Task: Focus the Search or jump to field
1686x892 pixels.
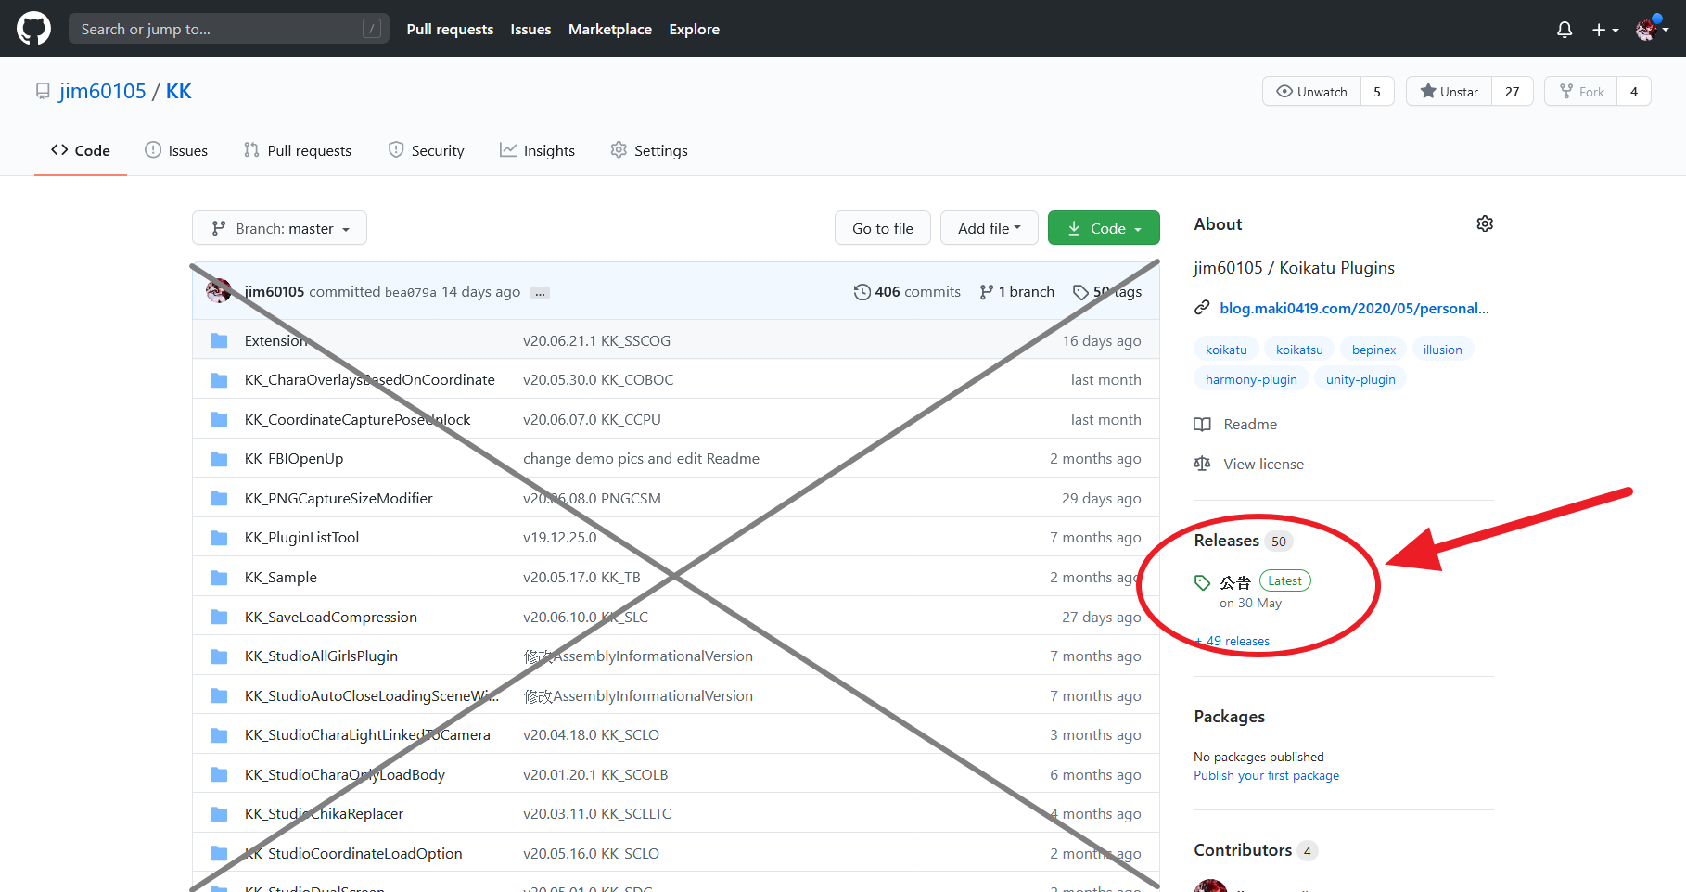Action: click(x=219, y=29)
